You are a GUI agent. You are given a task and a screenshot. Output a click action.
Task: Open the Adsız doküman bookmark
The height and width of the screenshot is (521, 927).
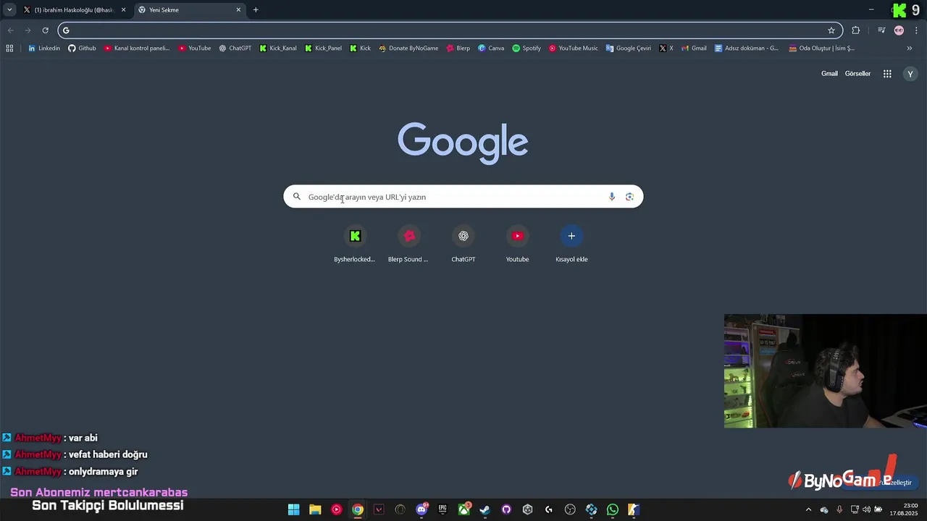click(747, 48)
